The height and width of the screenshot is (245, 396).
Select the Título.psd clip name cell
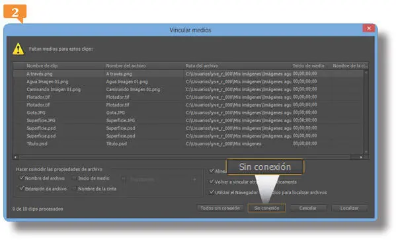[37, 144]
